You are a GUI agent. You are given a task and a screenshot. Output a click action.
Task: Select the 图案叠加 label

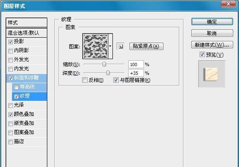point(24,132)
